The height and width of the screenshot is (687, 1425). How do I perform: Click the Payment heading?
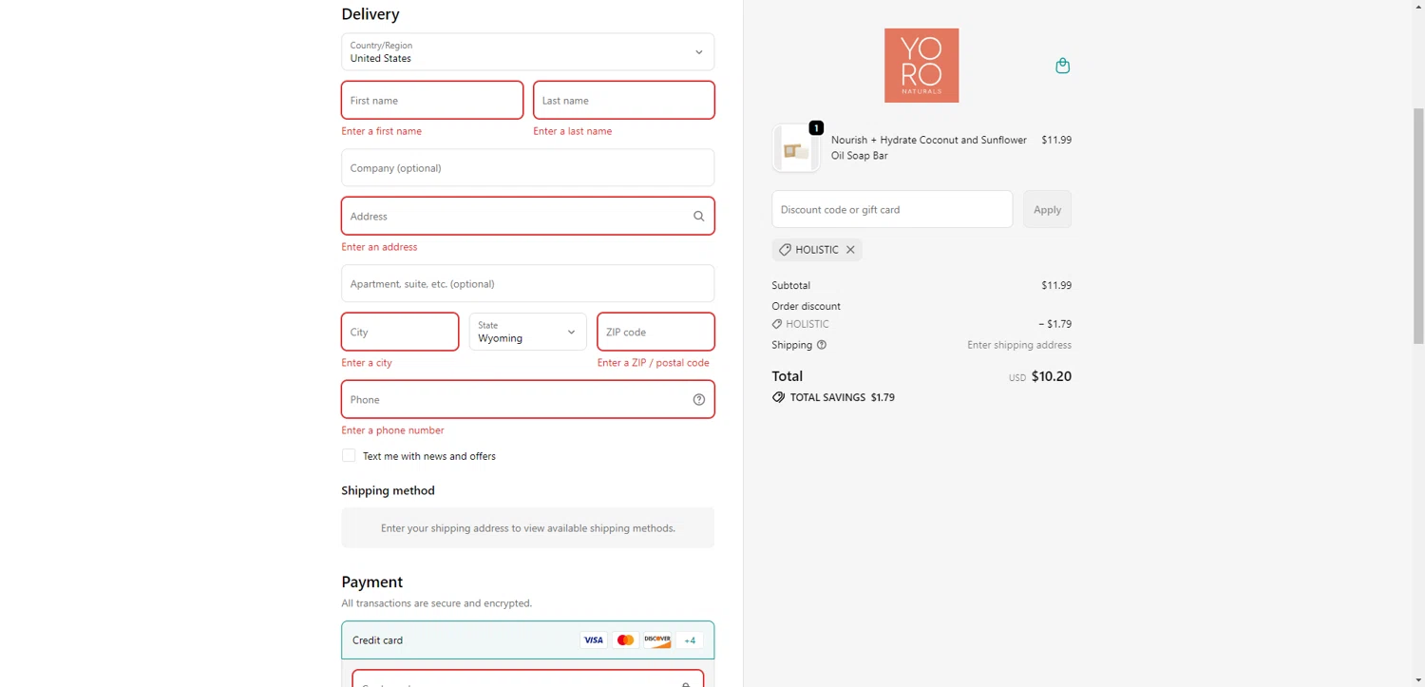[x=372, y=582]
